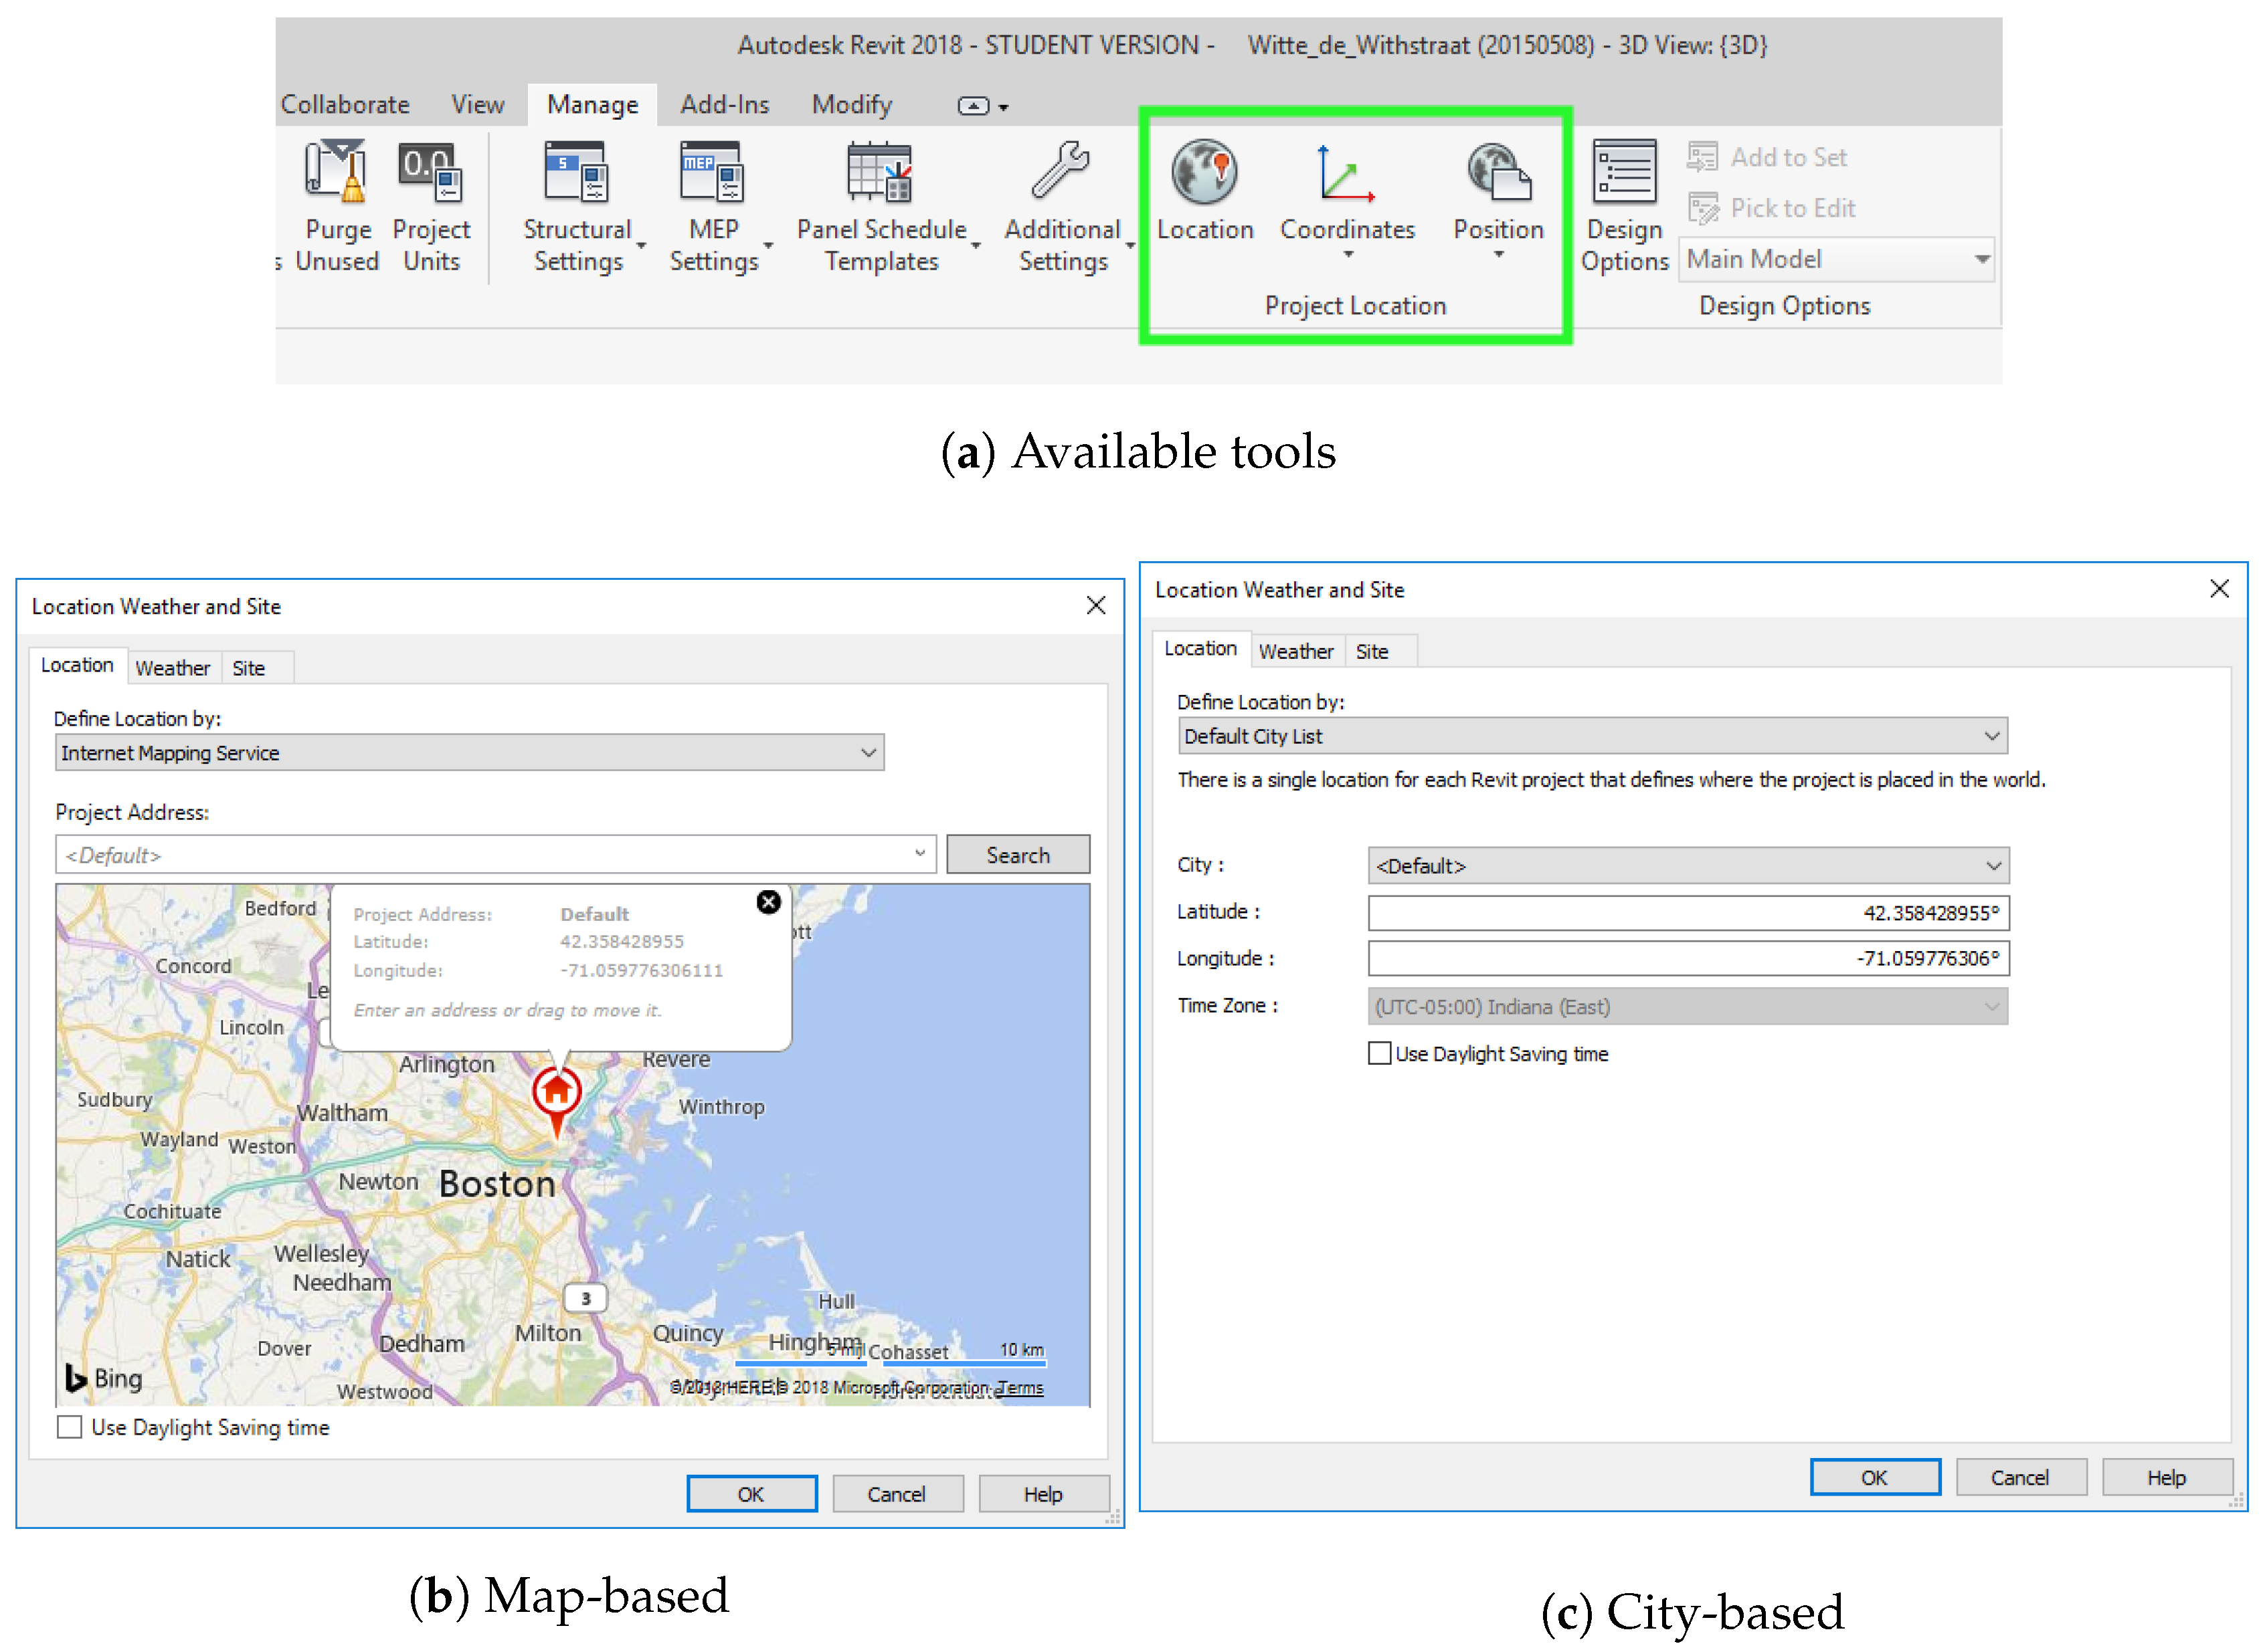Enable Daylight Saving in city-based dialog
The image size is (2263, 1652).
point(1378,1053)
